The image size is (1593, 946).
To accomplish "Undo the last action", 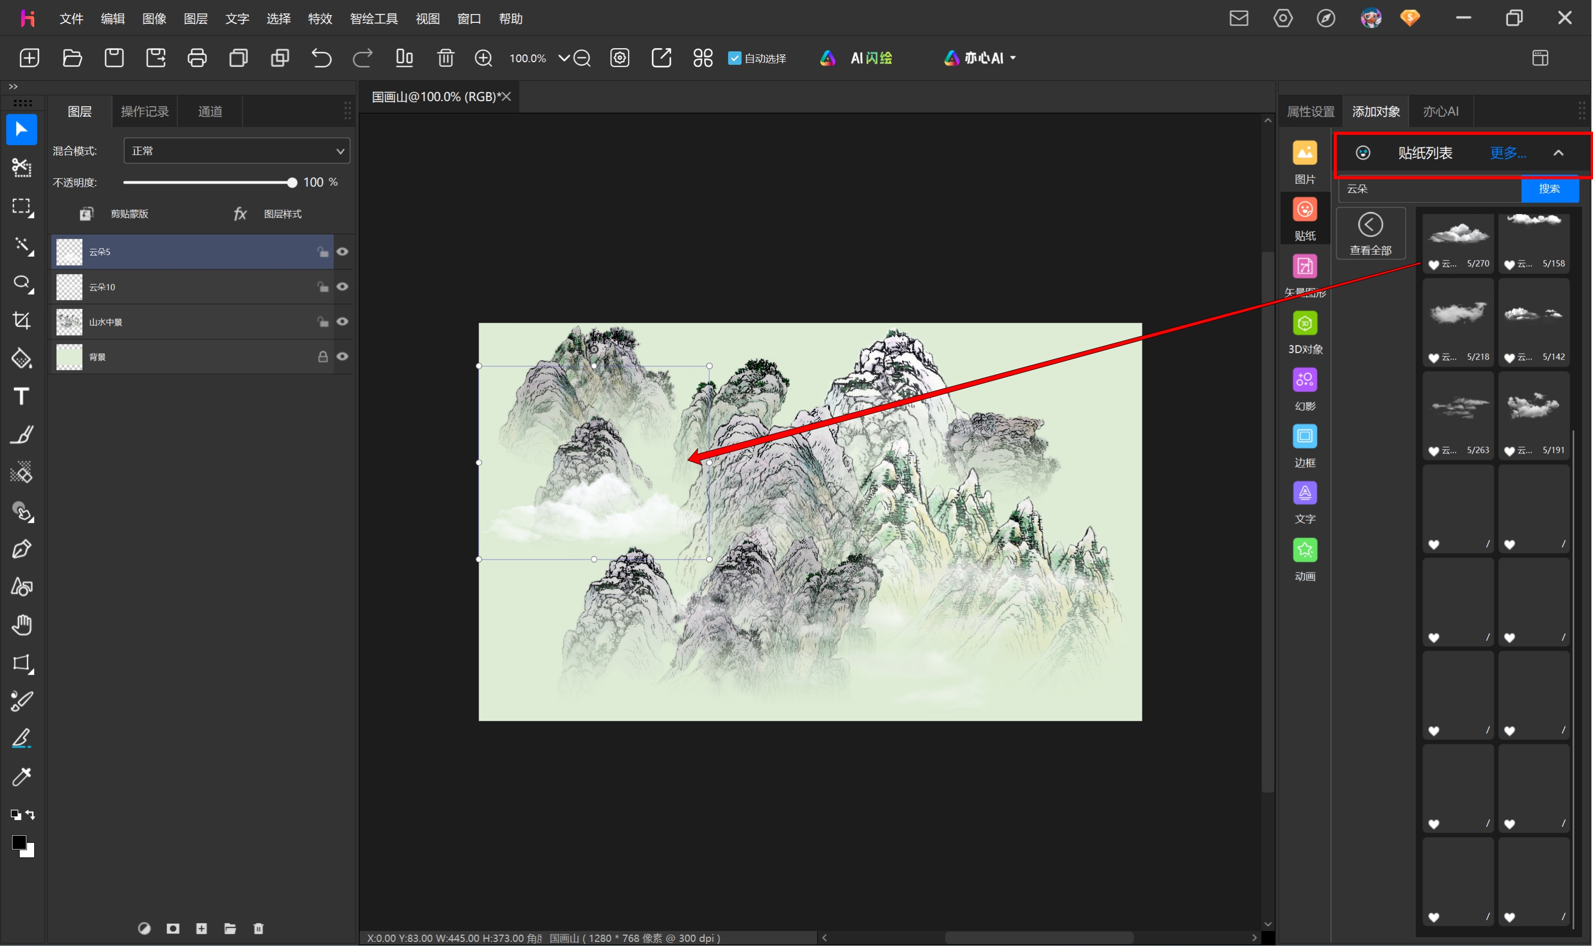I will click(321, 58).
